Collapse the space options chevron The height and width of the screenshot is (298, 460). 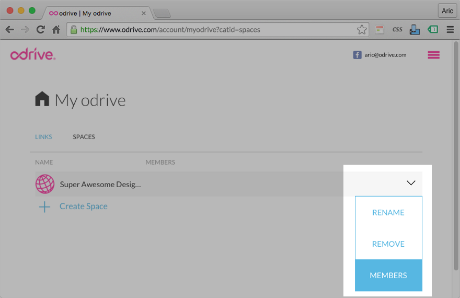pyautogui.click(x=411, y=183)
